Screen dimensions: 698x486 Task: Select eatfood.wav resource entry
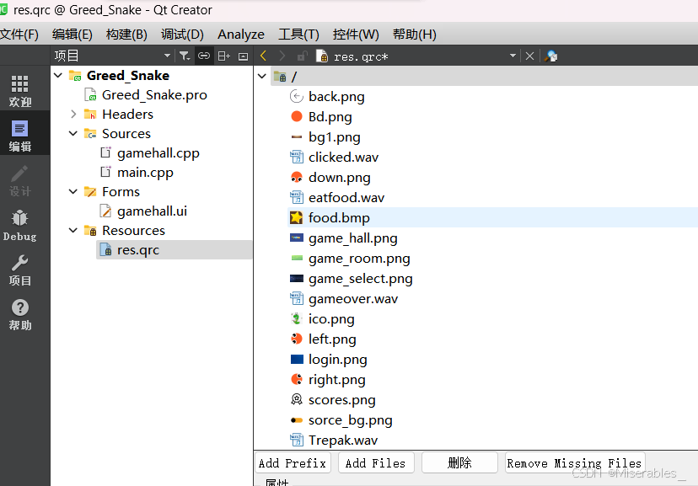coord(346,197)
